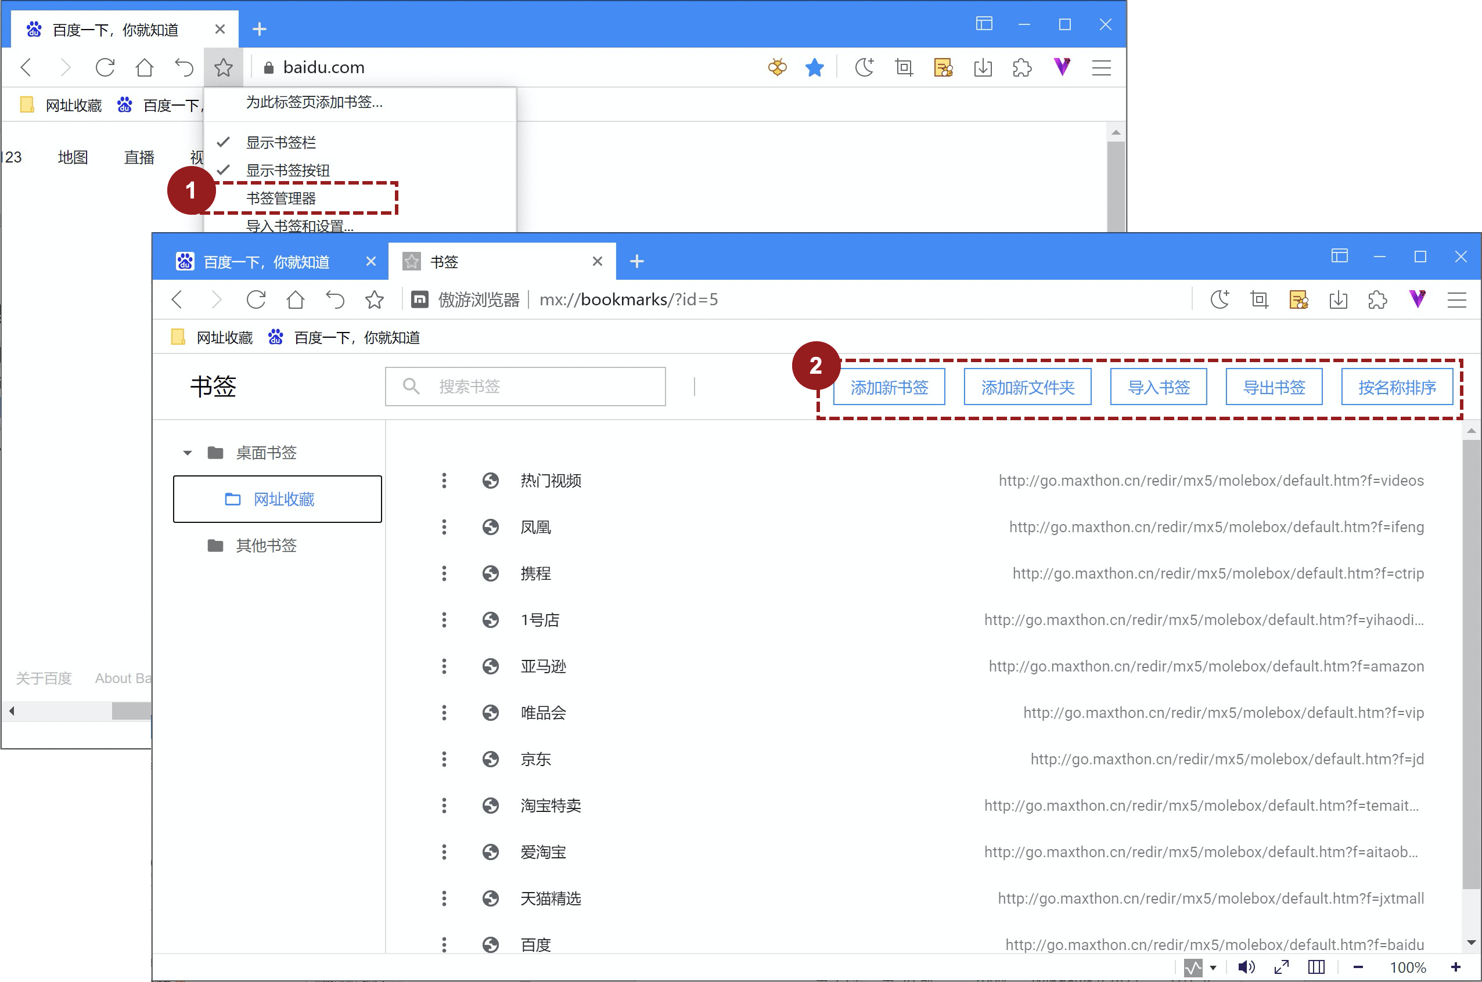Open the Maxnote bee icon in back window
The width and height of the screenshot is (1482, 982).
point(777,67)
